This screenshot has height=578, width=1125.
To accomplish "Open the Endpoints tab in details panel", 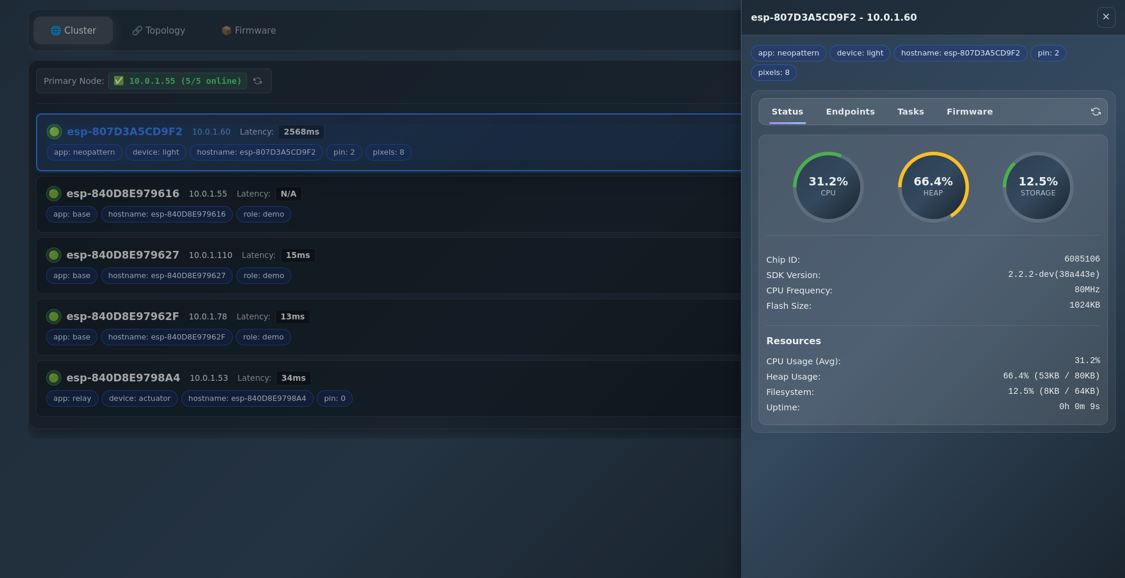I will click(850, 112).
